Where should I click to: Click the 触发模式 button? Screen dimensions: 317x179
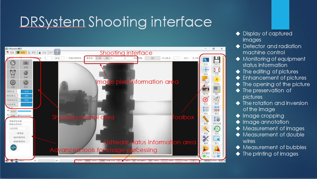click(12, 96)
